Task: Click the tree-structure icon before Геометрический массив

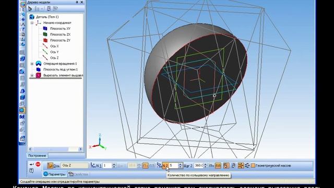Action: 247,166
